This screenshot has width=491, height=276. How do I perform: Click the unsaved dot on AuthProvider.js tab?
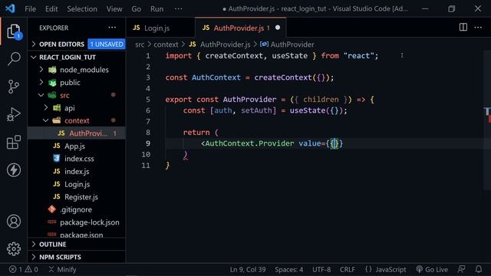coord(278,28)
